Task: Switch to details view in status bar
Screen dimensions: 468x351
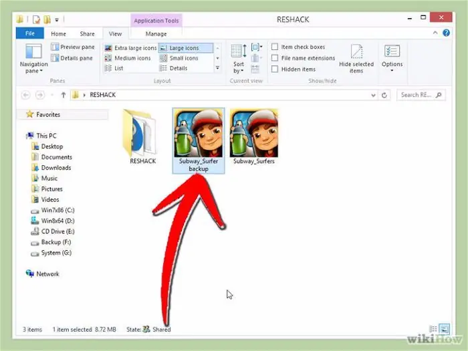Action: click(433, 329)
